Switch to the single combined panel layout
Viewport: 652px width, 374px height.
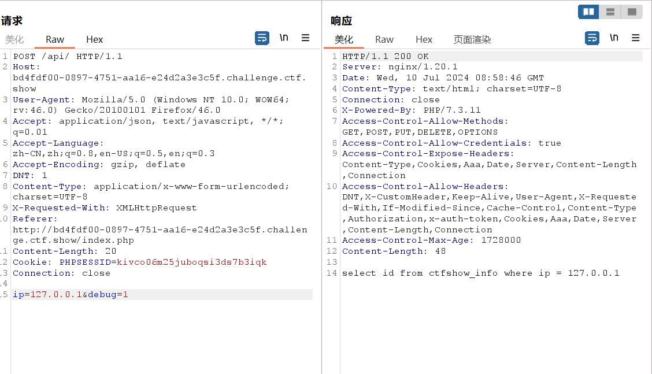coord(632,12)
